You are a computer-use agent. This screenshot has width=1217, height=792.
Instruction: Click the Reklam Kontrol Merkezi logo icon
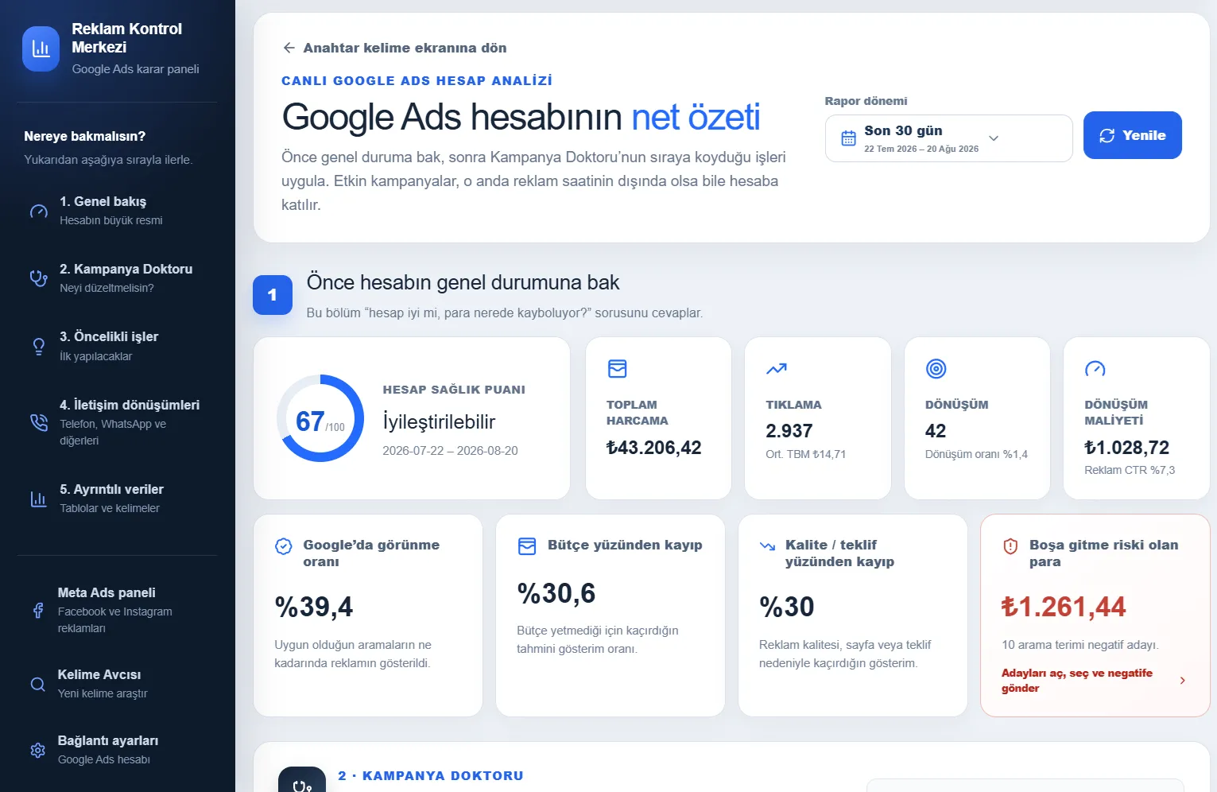[x=41, y=49]
